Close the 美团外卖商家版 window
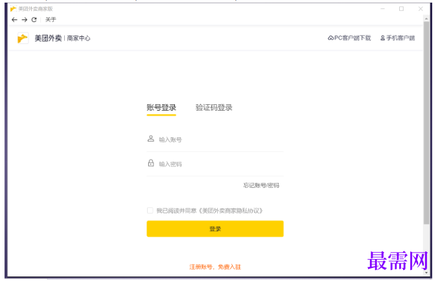 point(421,9)
